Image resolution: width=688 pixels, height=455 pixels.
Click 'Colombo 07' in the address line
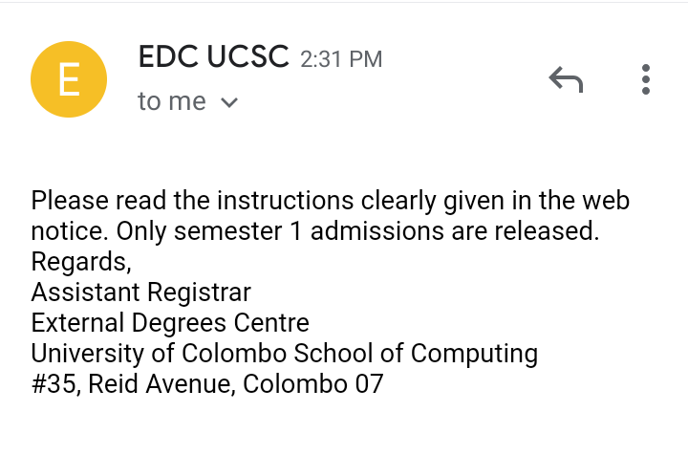click(313, 384)
